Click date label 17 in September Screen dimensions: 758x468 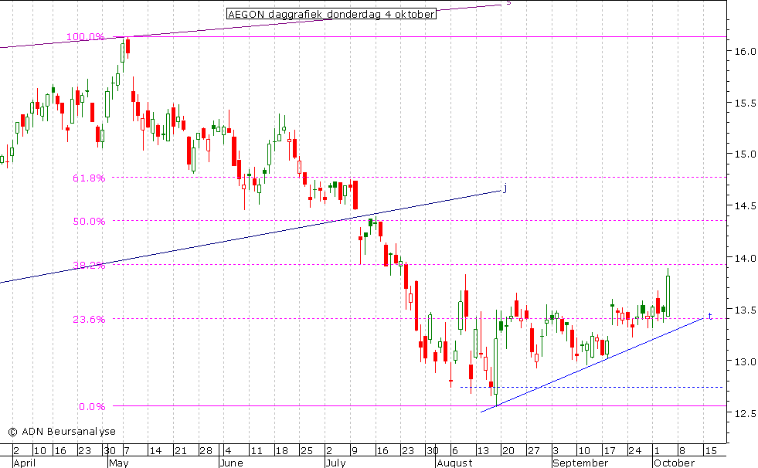tap(609, 450)
